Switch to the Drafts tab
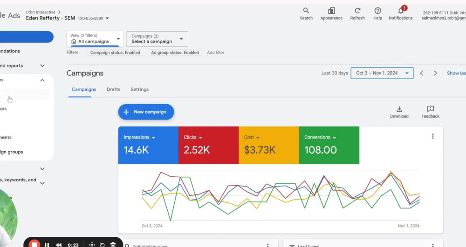Viewport: 466px width, 247px height. point(114,89)
